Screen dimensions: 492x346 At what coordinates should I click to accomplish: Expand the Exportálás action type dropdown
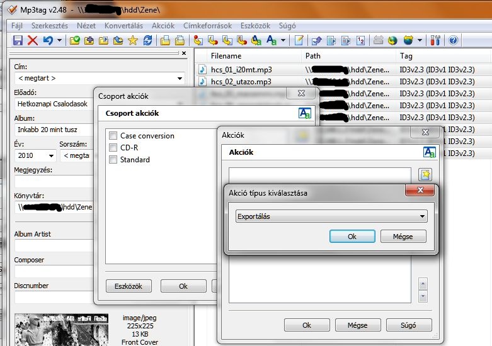pyautogui.click(x=422, y=216)
